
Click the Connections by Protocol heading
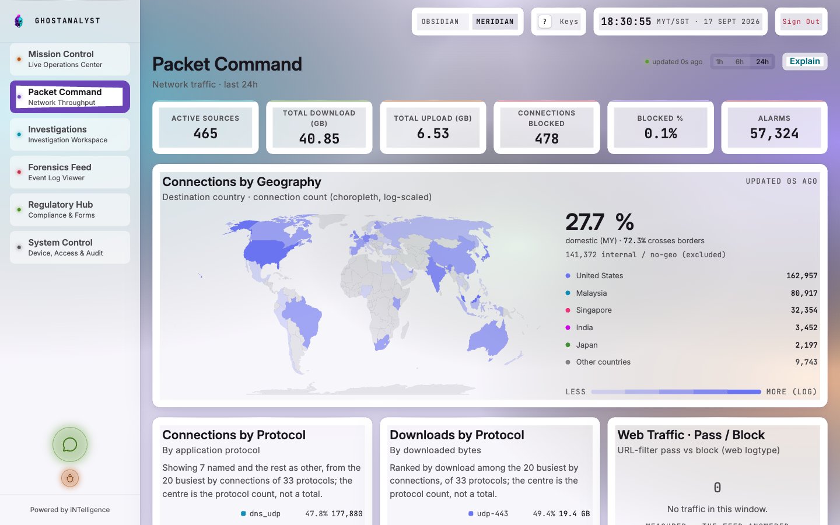click(x=234, y=435)
